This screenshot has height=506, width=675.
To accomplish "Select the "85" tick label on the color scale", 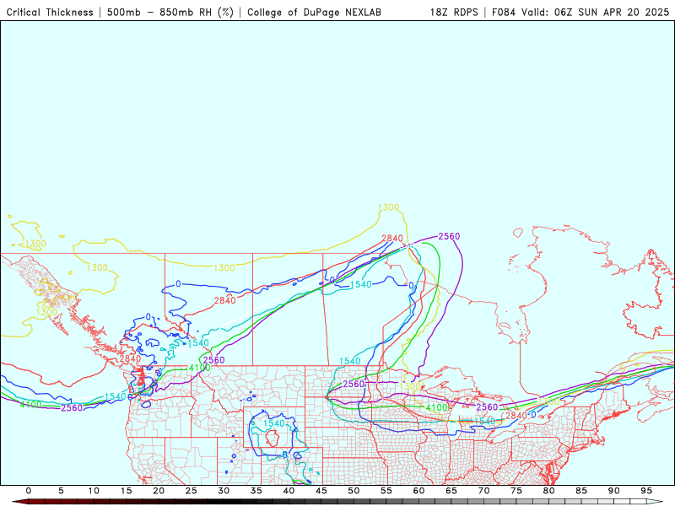I will pos(581,491).
